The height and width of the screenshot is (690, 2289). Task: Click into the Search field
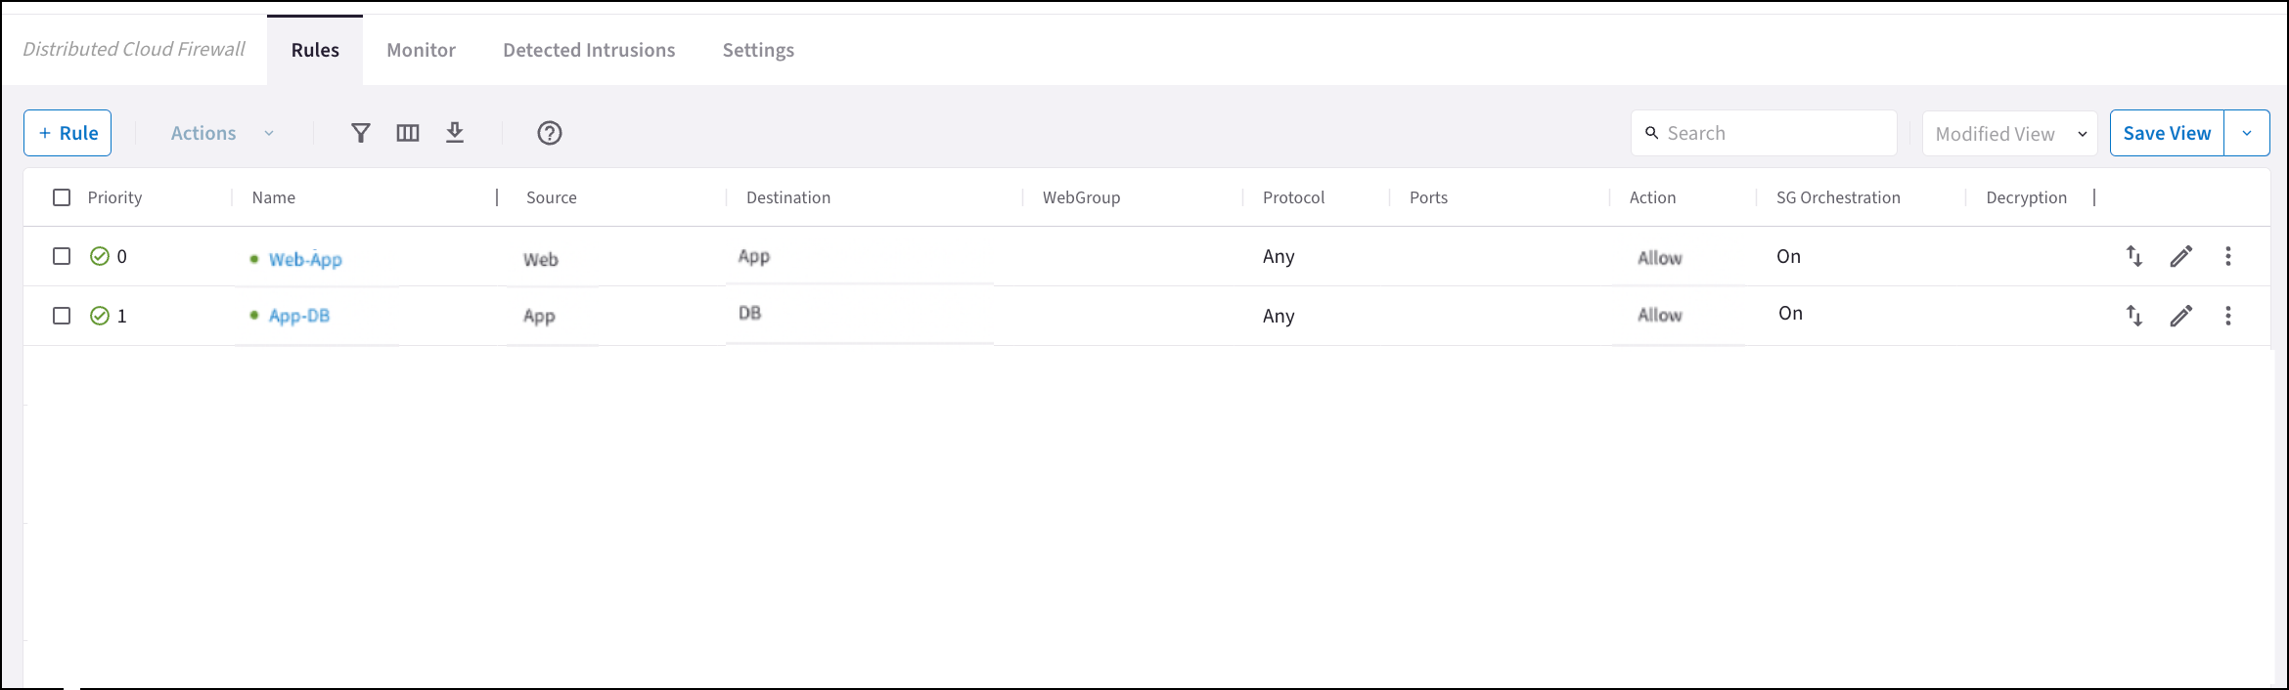click(1764, 133)
